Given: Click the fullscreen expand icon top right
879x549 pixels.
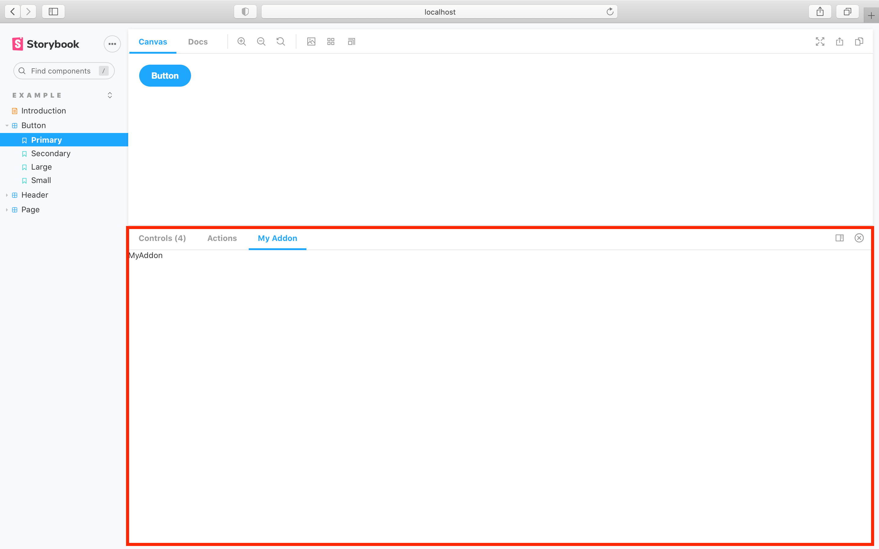Looking at the screenshot, I should tap(820, 41).
